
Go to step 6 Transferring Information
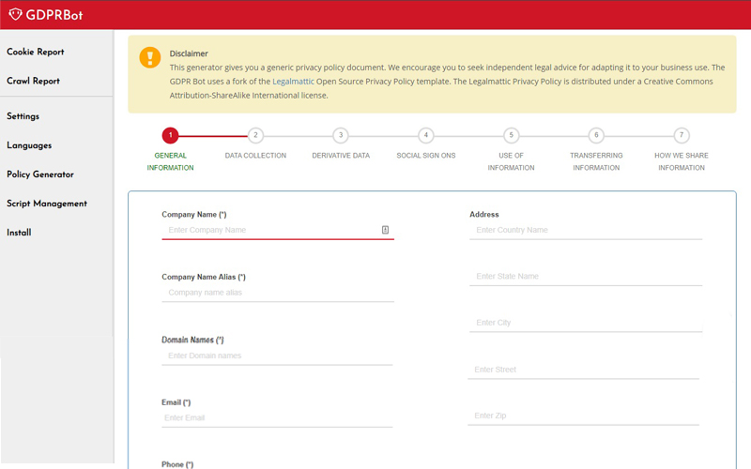pos(596,135)
